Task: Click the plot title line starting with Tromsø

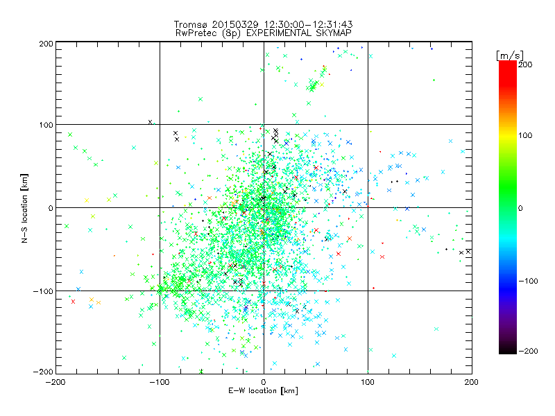Action: tap(264, 24)
